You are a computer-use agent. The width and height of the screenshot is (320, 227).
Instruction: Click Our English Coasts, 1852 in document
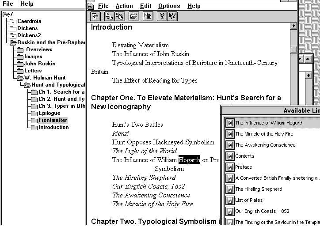pyautogui.click(x=149, y=186)
